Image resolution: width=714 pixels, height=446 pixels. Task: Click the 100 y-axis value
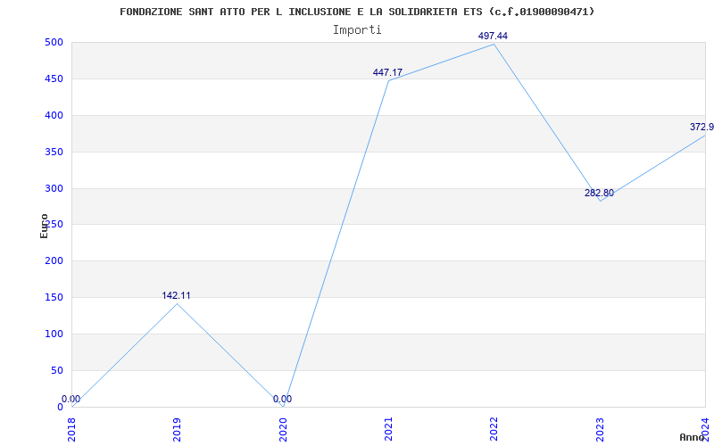point(54,334)
